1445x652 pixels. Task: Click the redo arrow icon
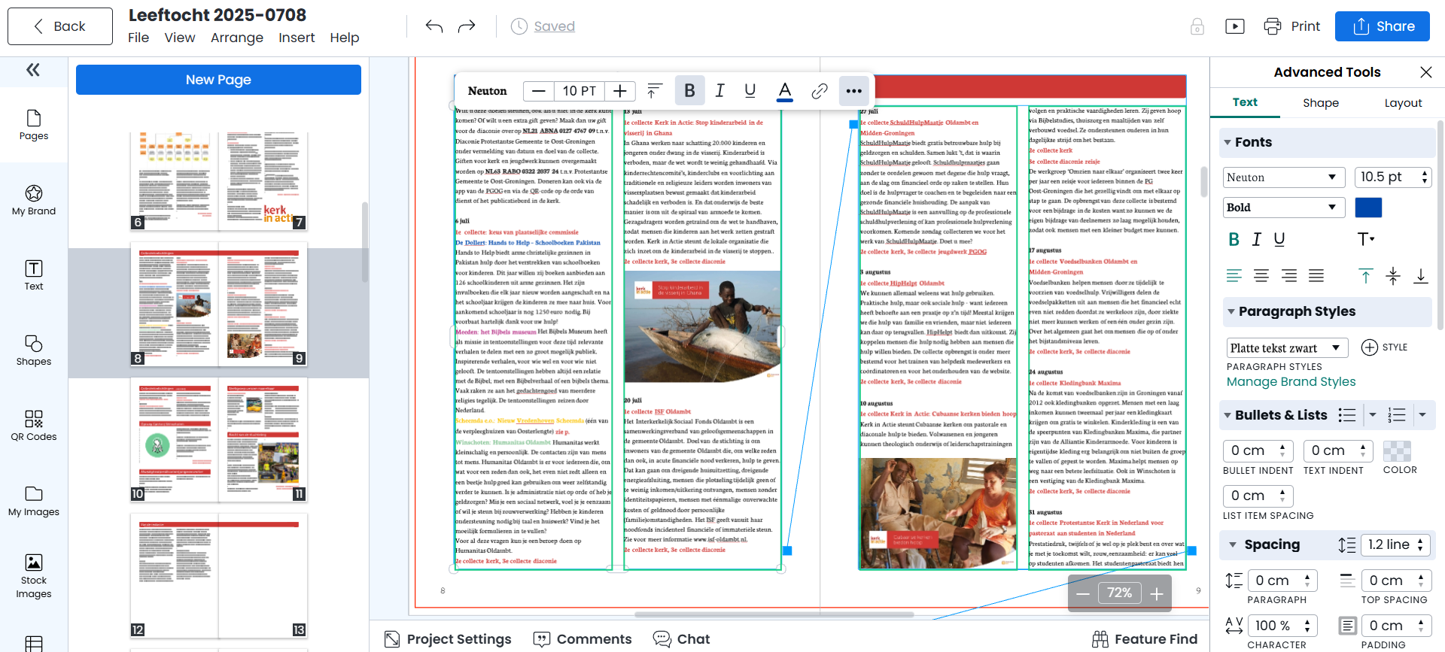(x=467, y=26)
